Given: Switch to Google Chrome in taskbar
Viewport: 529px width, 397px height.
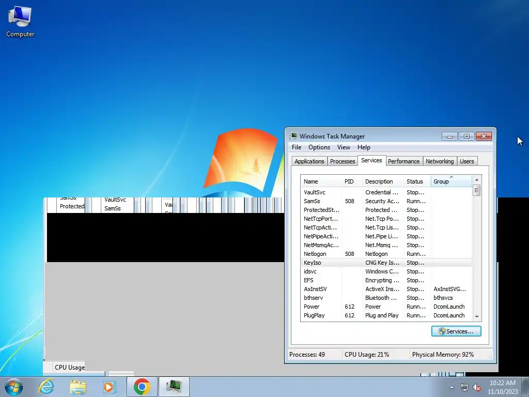Looking at the screenshot, I should coord(142,387).
